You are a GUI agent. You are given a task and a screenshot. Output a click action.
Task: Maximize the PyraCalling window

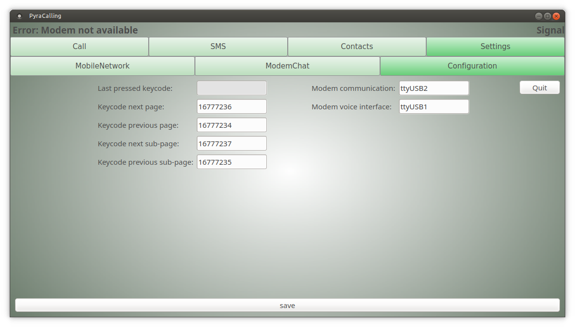coord(547,16)
